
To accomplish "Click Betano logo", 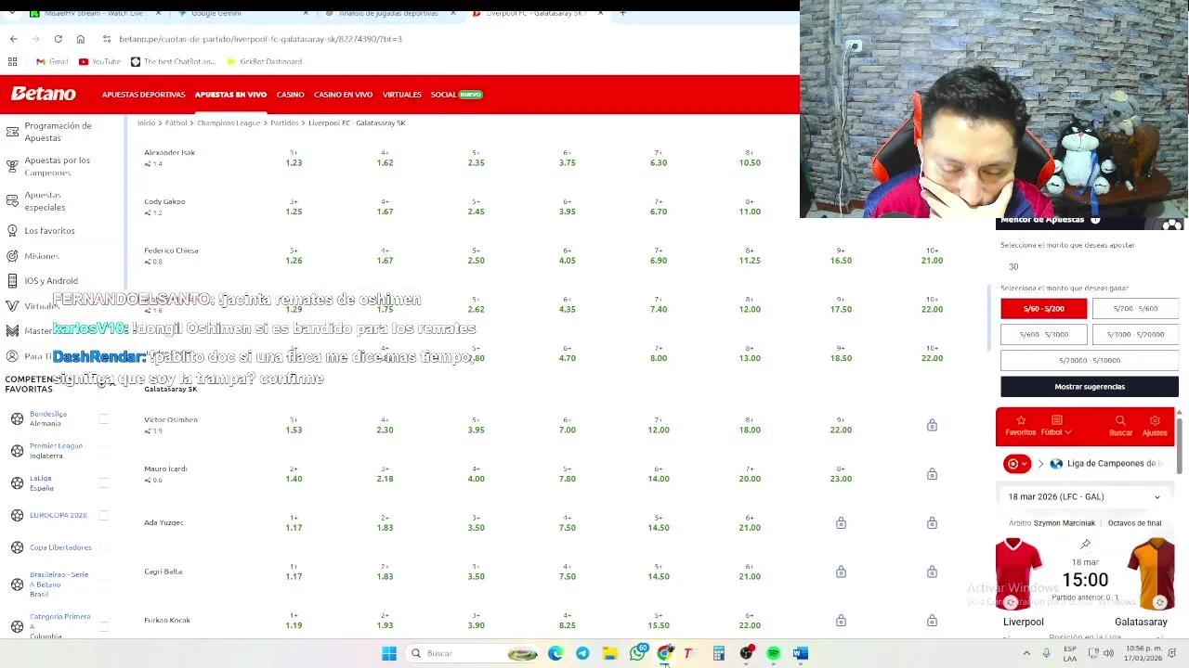I will pyautogui.click(x=44, y=94).
